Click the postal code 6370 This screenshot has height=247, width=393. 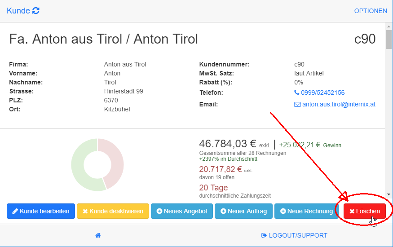pos(111,100)
